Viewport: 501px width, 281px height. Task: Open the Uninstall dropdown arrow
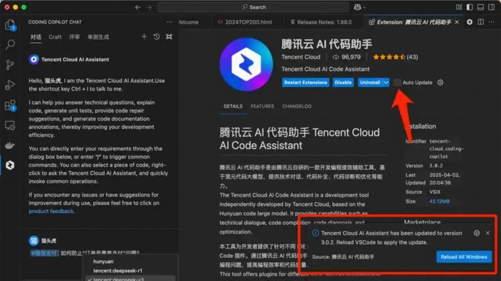tap(386, 82)
